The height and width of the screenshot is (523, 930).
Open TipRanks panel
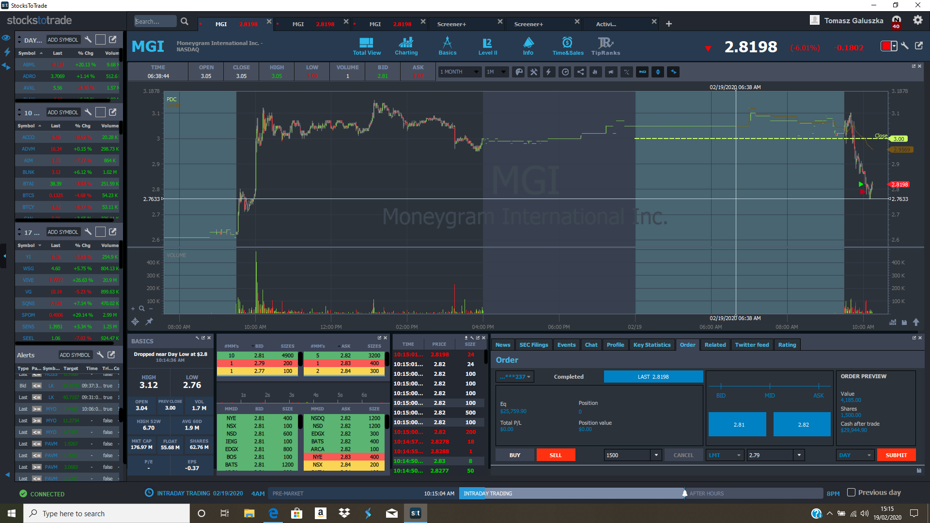tap(605, 46)
